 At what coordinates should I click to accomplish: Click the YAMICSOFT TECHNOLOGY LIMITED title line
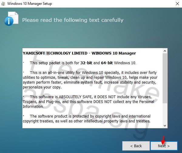(x=79, y=53)
